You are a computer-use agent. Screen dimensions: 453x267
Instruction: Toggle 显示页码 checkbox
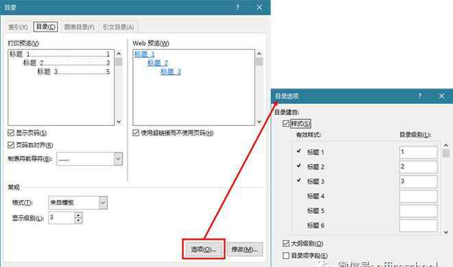(11, 133)
